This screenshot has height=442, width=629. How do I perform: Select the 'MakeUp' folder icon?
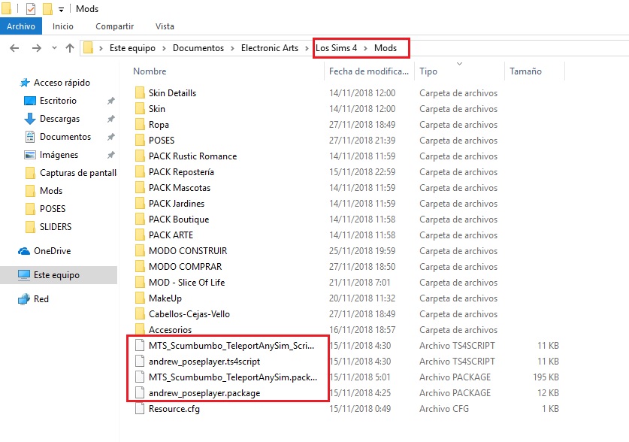140,298
